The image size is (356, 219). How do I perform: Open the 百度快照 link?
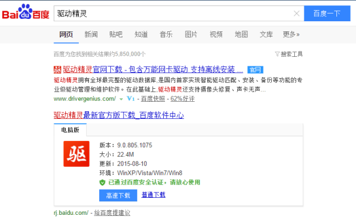(x=153, y=99)
